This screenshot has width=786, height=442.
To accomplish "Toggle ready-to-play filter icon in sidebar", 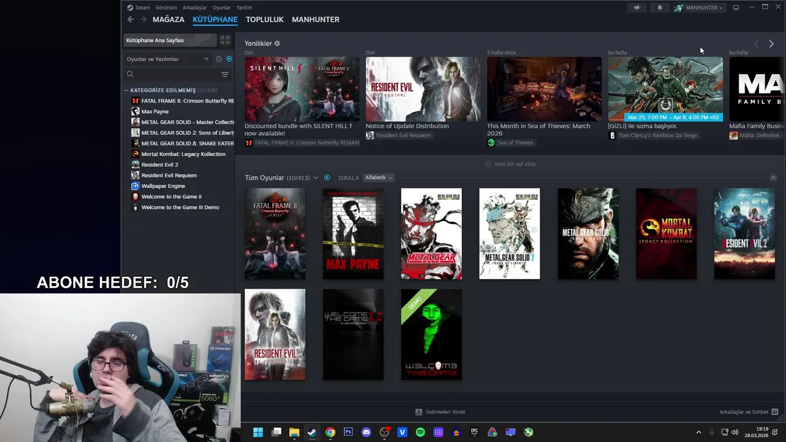I will [229, 59].
